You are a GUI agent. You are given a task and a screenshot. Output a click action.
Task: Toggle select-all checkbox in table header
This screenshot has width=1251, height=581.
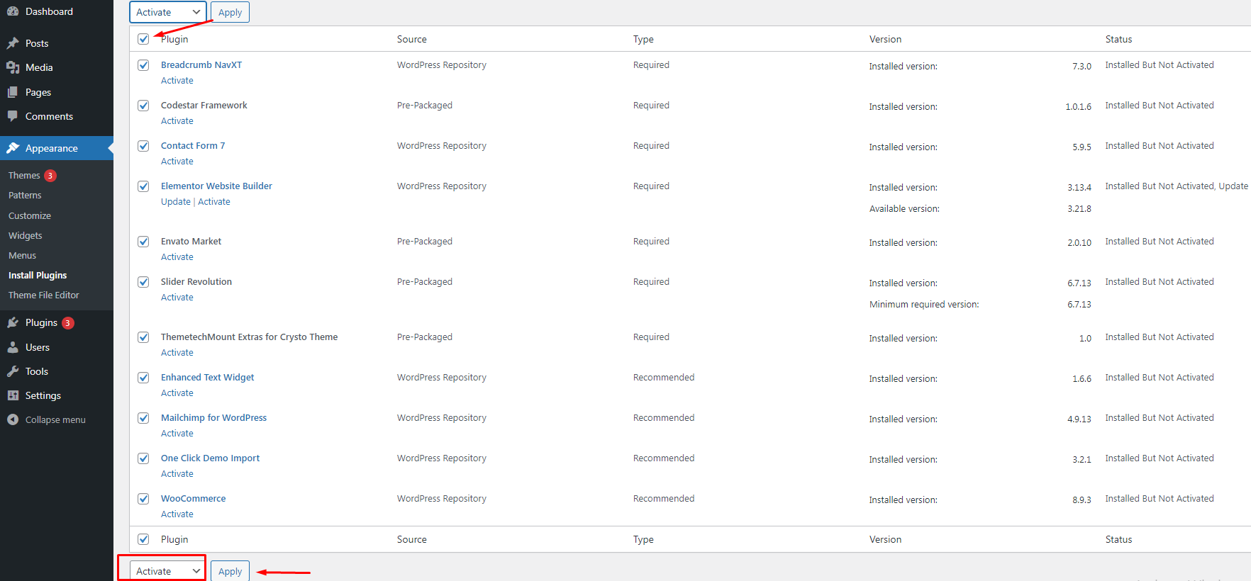coord(143,39)
